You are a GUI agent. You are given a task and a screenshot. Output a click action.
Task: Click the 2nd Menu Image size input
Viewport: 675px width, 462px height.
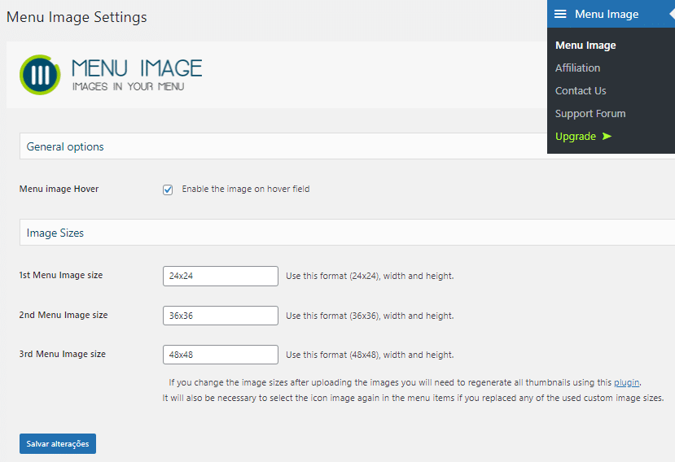(221, 316)
